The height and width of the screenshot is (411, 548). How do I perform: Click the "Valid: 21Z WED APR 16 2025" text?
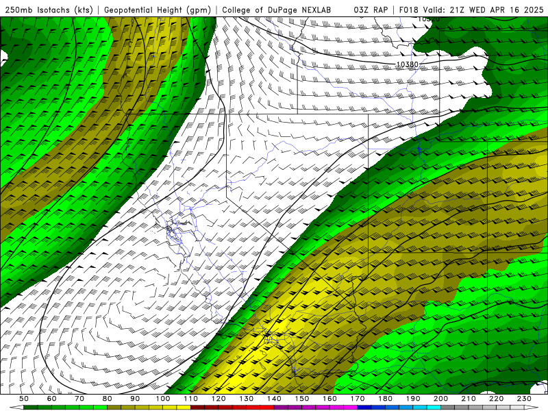[x=483, y=10]
